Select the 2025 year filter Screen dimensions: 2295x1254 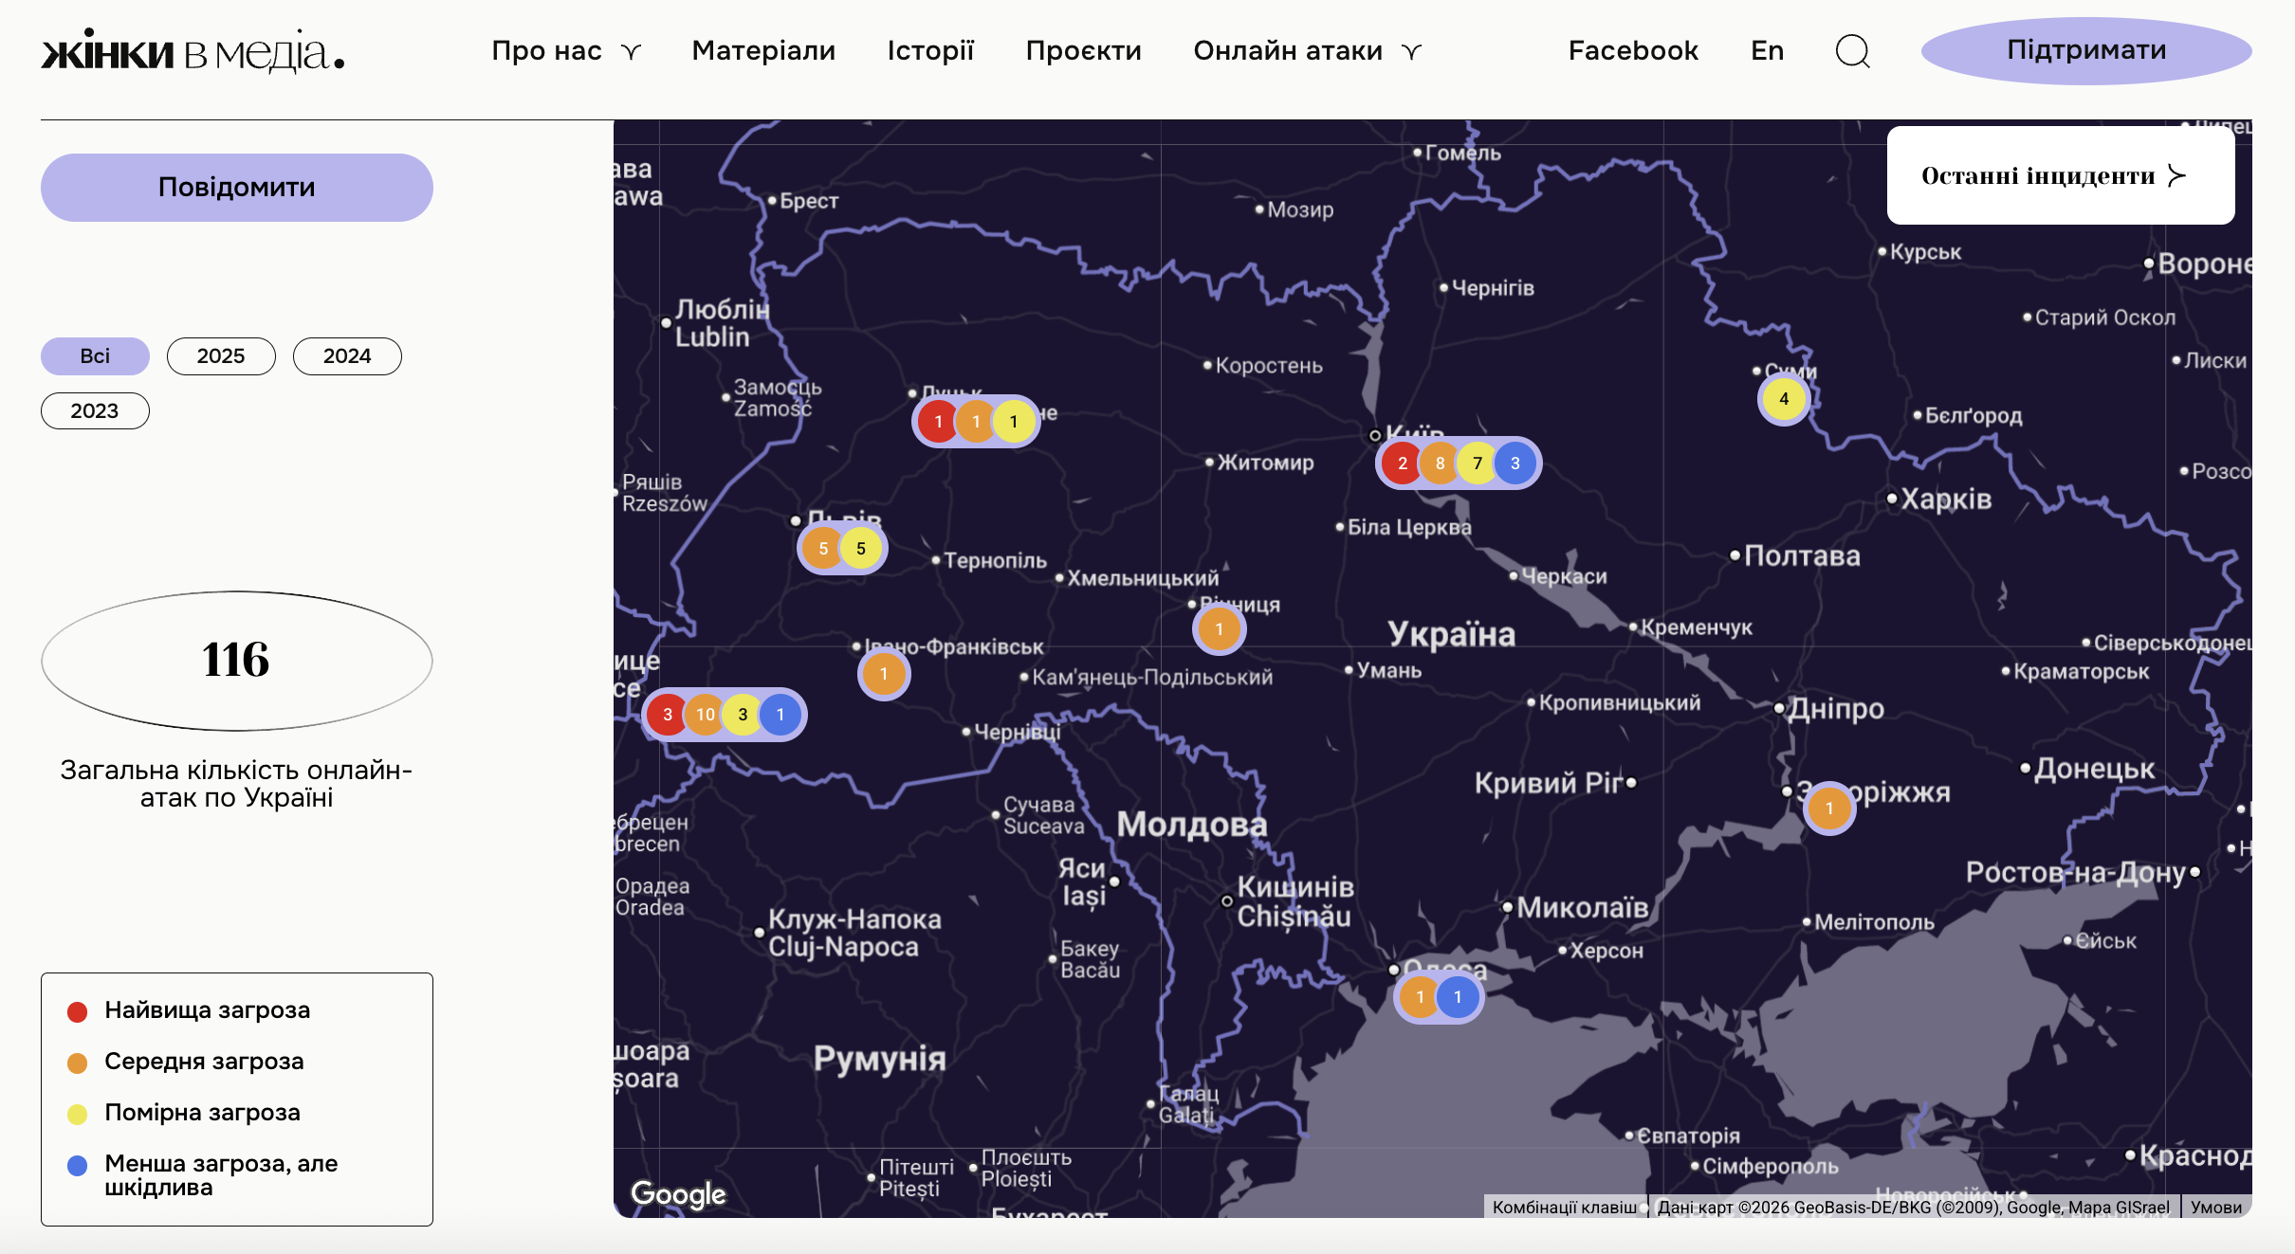[x=221, y=356]
